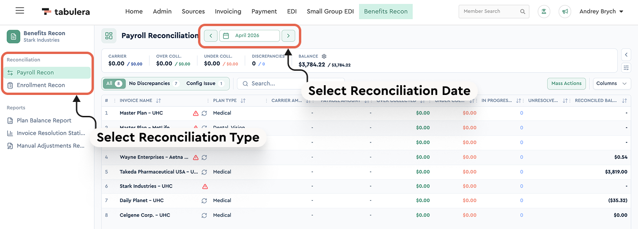
Task: Open Small Group EDI menu item
Action: (x=330, y=12)
